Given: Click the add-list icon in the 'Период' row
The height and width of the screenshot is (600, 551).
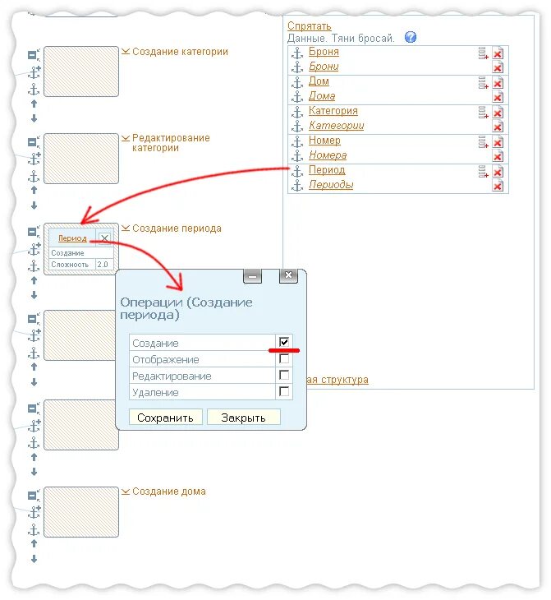Looking at the screenshot, I should (x=484, y=172).
